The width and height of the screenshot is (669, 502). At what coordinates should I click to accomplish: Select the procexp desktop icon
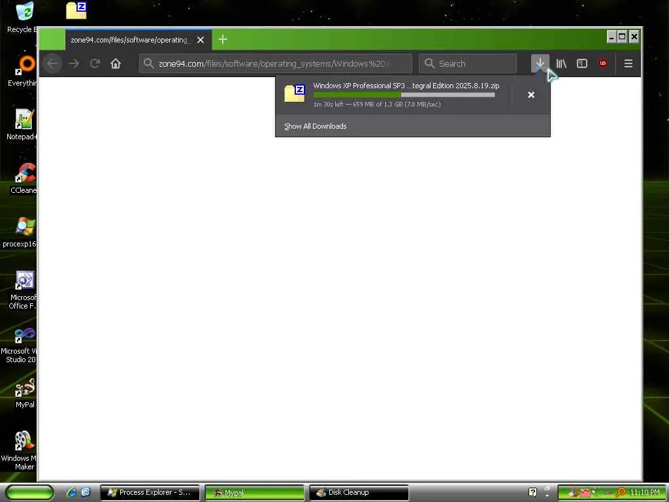tap(20, 232)
